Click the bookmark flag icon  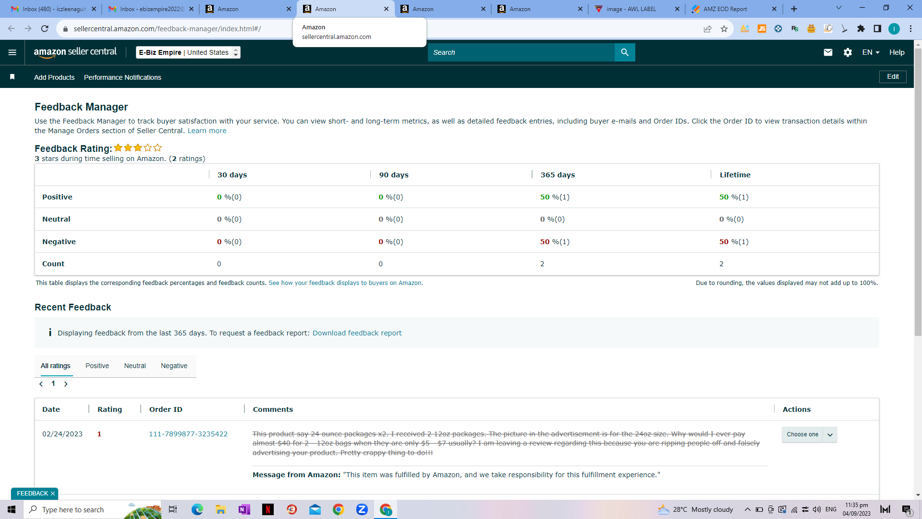(12, 77)
